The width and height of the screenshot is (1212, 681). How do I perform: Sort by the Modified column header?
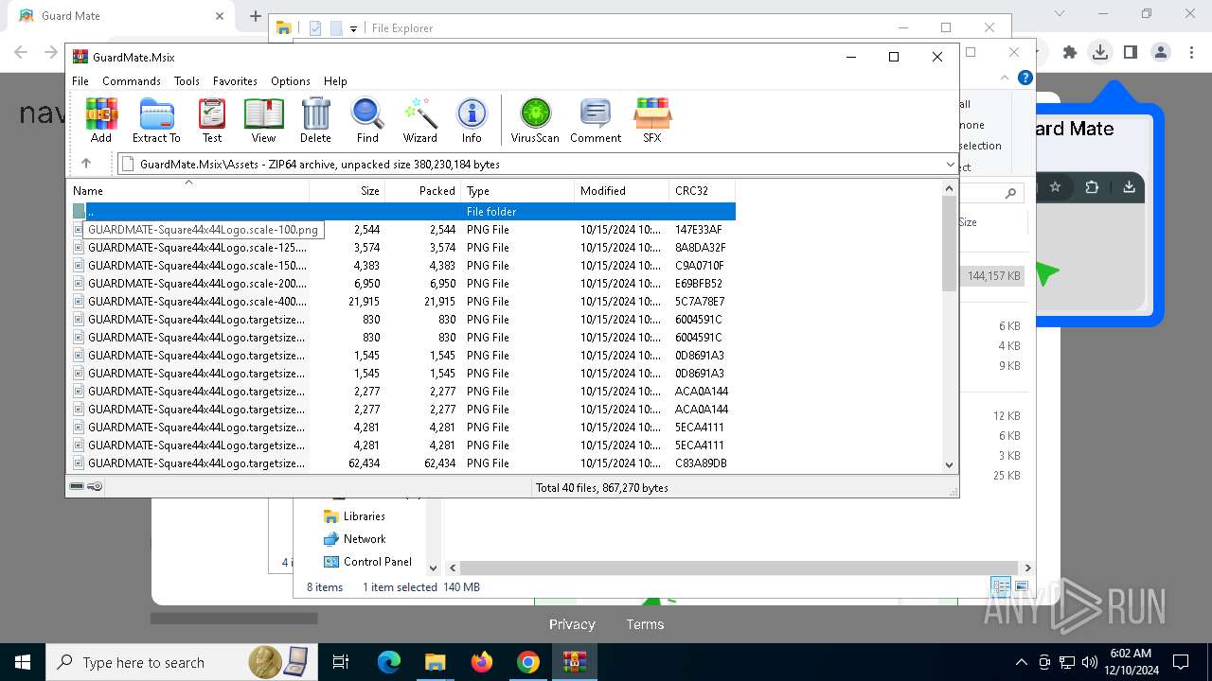coord(621,190)
